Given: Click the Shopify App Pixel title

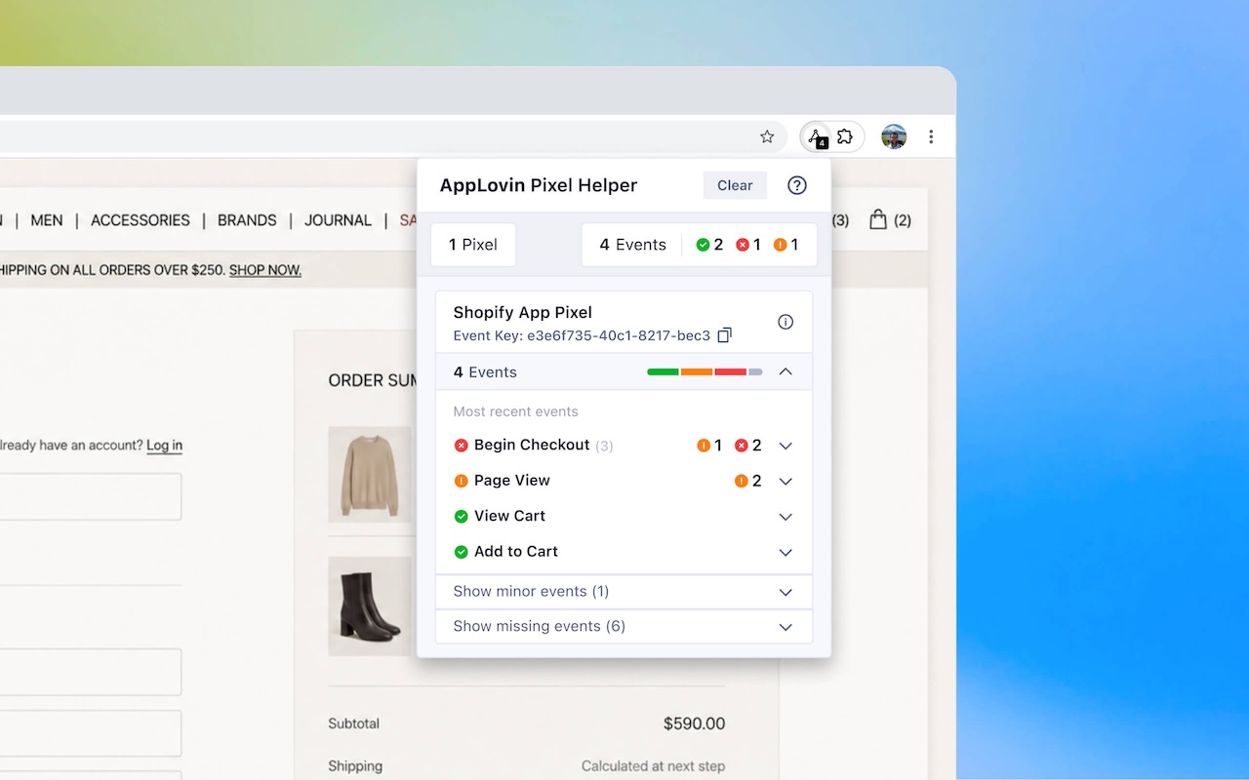Looking at the screenshot, I should point(523,312).
